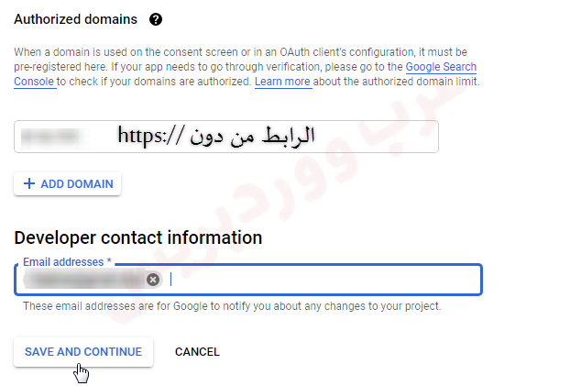
Task: Click the empty area of the Email addresses field
Action: point(321,280)
